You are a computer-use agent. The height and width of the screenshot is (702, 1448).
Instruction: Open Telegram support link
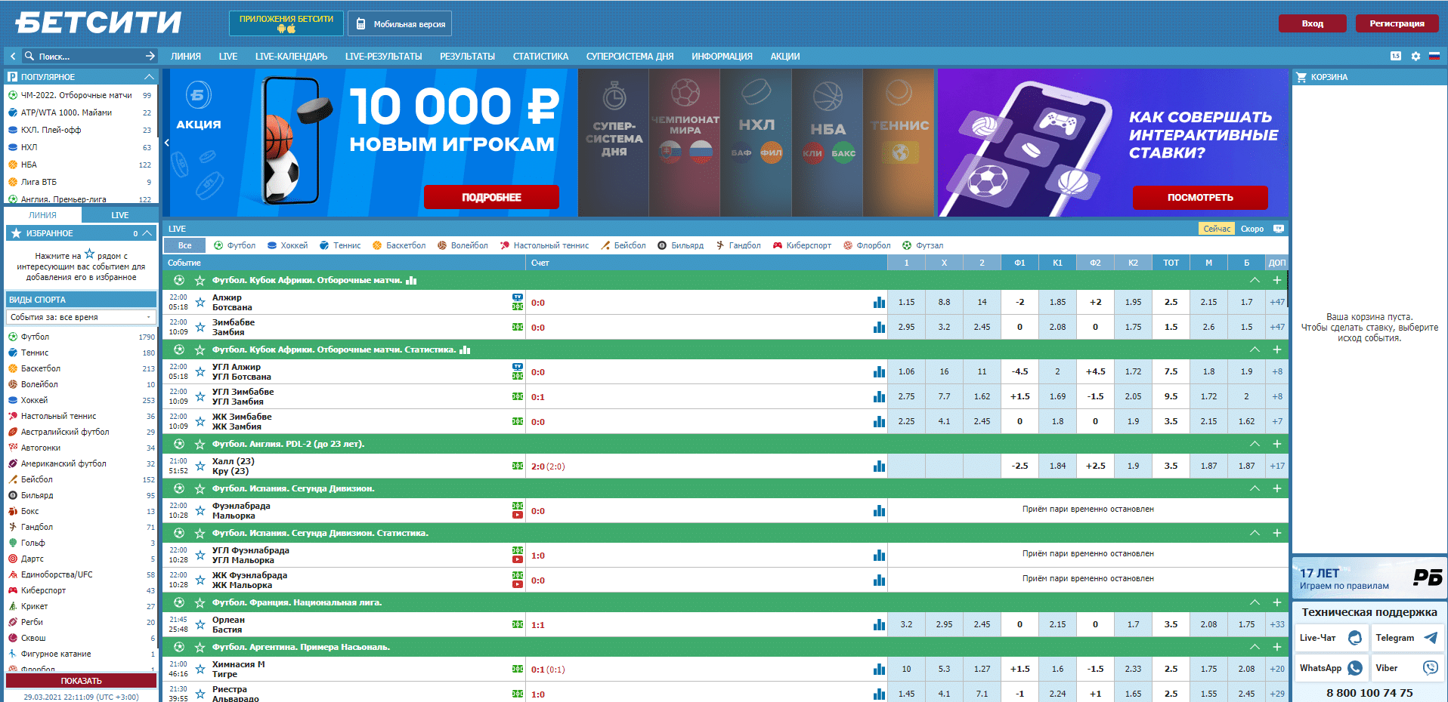coord(1409,638)
